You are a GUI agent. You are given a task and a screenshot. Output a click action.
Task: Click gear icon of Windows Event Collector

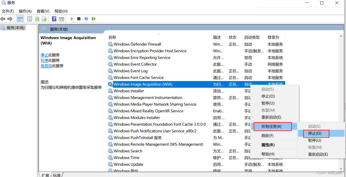click(110, 64)
